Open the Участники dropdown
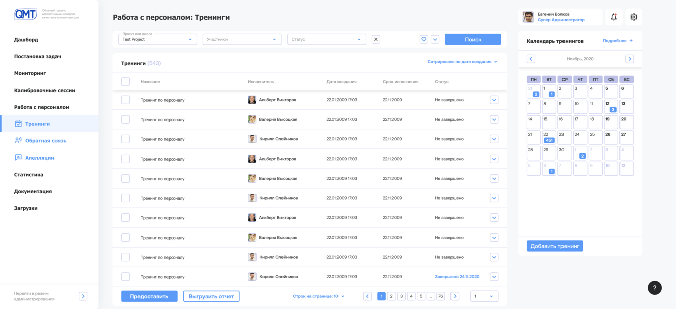Screen dimensions: 676x309 pyautogui.click(x=242, y=39)
